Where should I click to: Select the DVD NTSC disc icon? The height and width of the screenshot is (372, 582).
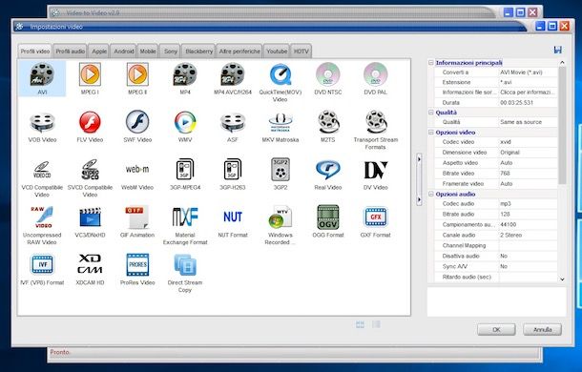click(x=328, y=74)
